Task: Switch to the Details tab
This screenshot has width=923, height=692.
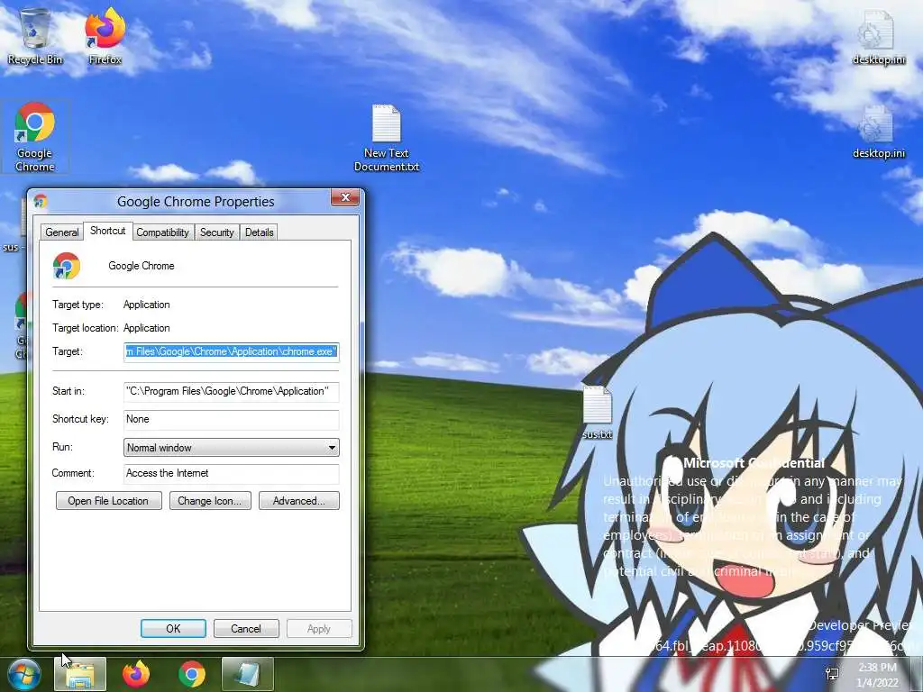Action: tap(259, 232)
